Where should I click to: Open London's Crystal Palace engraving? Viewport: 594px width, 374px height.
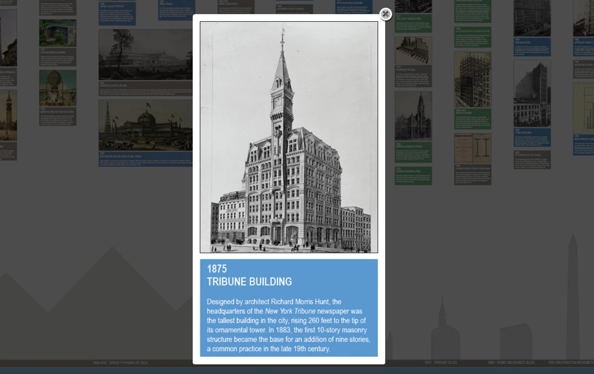[145, 55]
